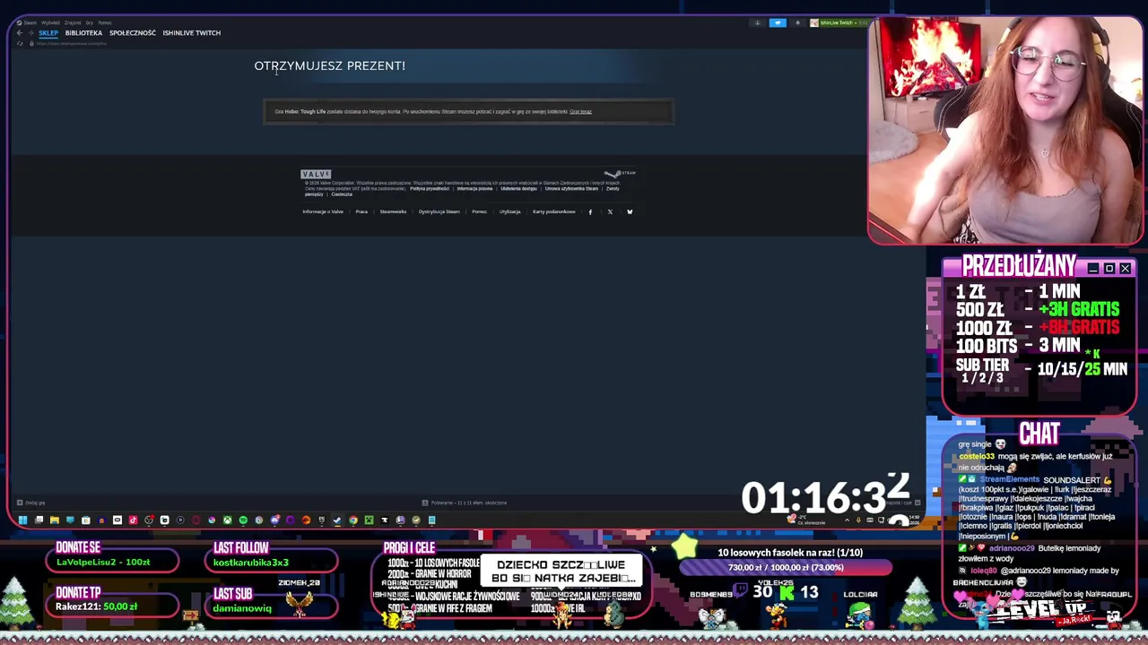Click the padlock icon beside the URL
Image resolution: width=1148 pixels, height=645 pixels.
tap(31, 43)
